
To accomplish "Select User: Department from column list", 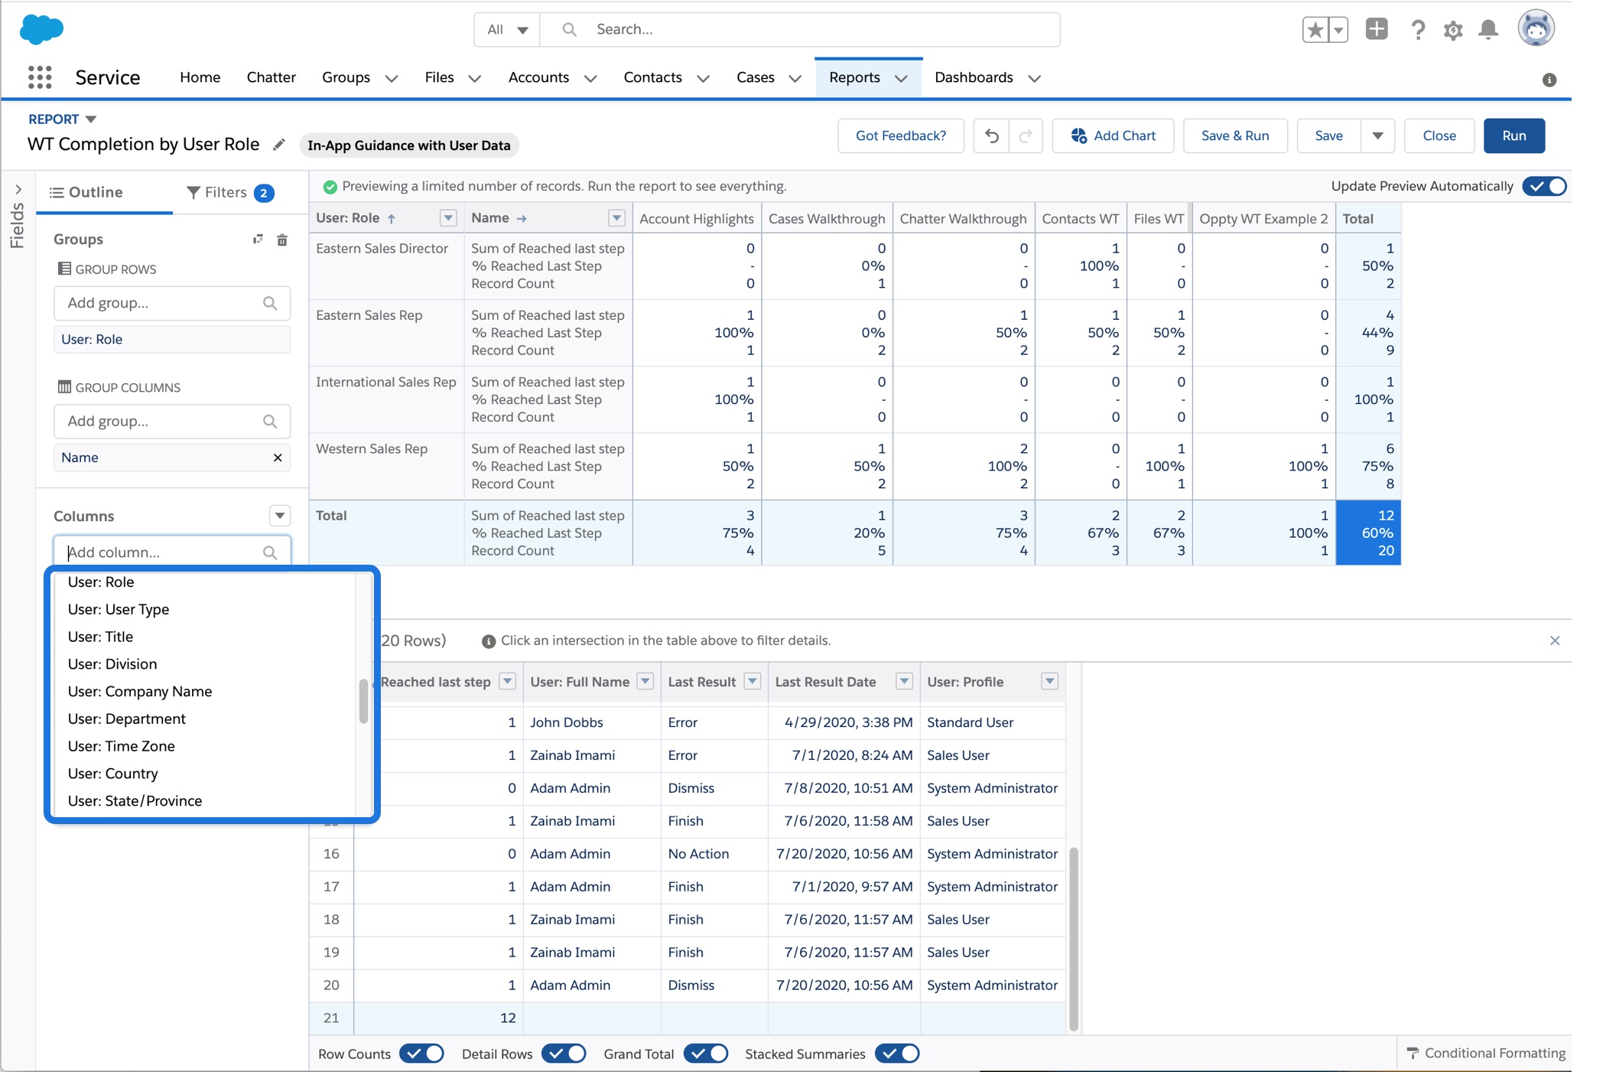I will pyautogui.click(x=125, y=718).
